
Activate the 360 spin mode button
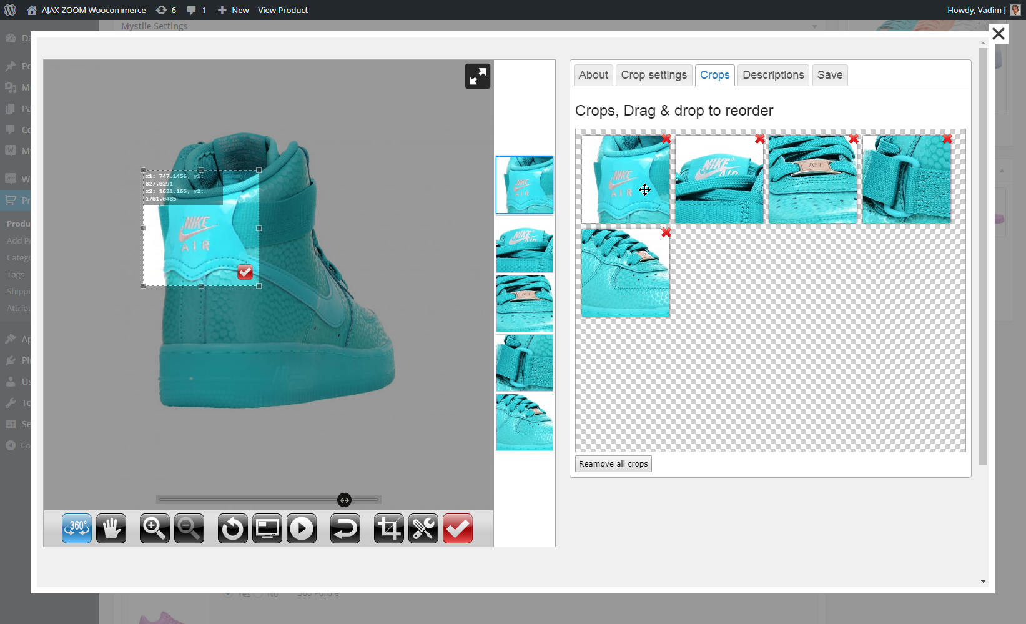coord(77,528)
